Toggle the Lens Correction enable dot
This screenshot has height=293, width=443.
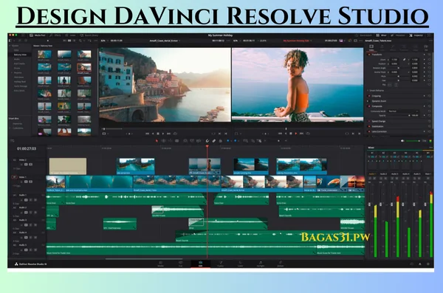point(368,131)
